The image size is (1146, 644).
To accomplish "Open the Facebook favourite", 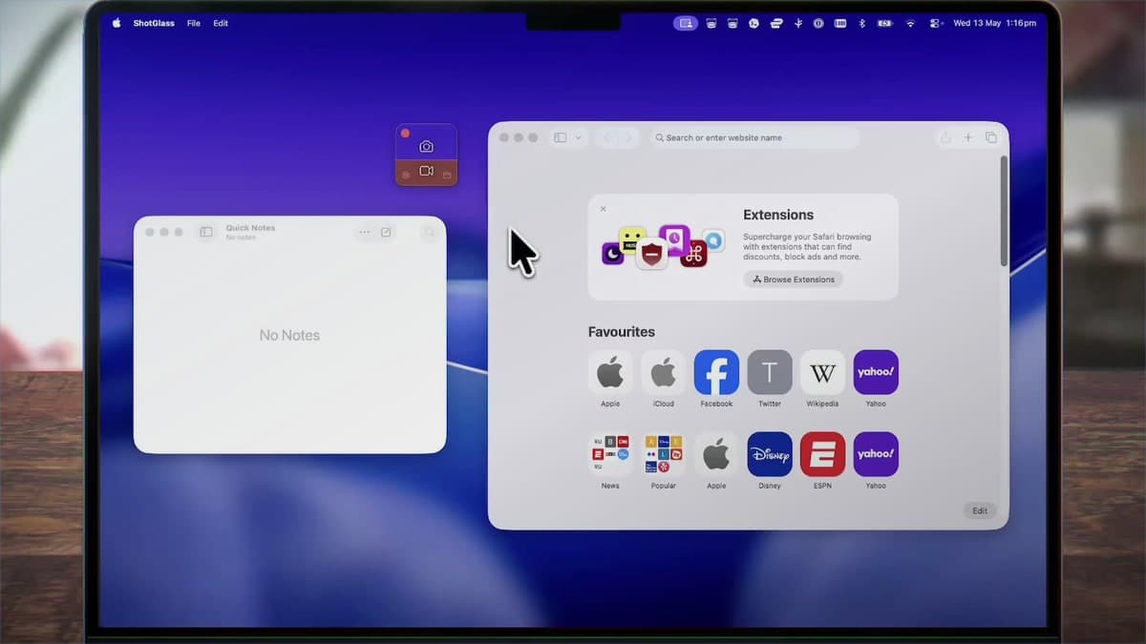I will (x=716, y=372).
